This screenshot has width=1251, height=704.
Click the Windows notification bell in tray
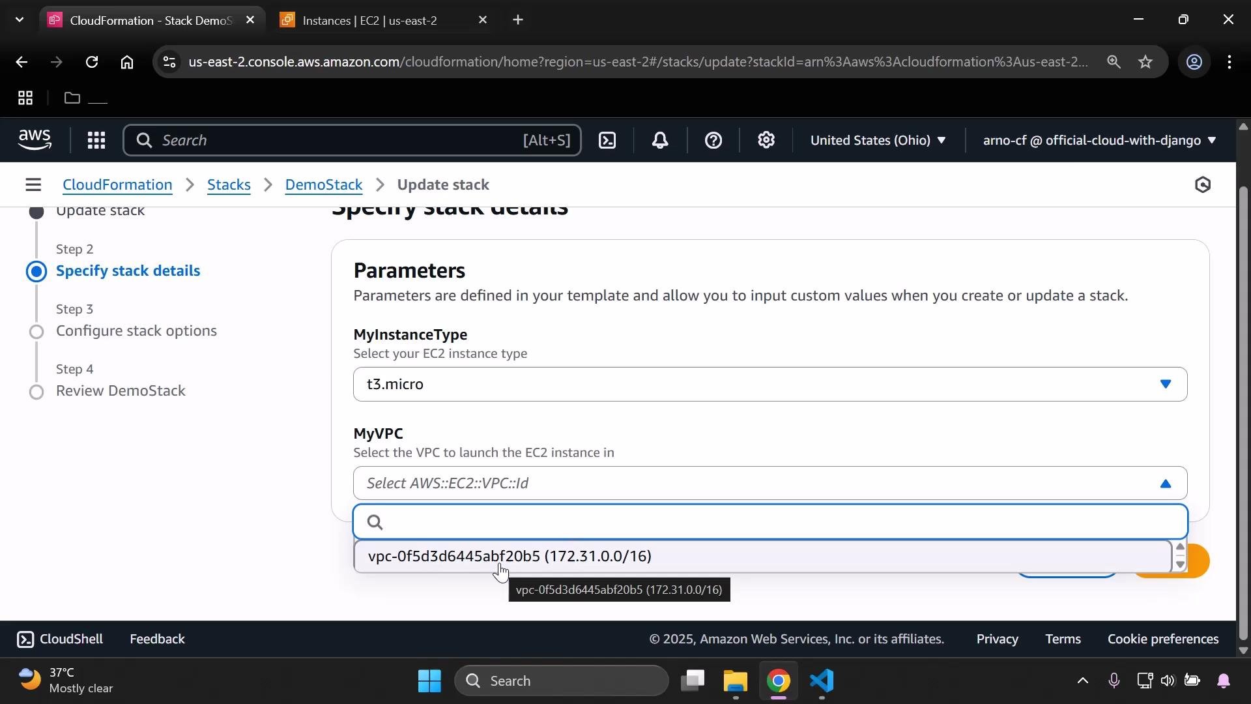click(1224, 681)
